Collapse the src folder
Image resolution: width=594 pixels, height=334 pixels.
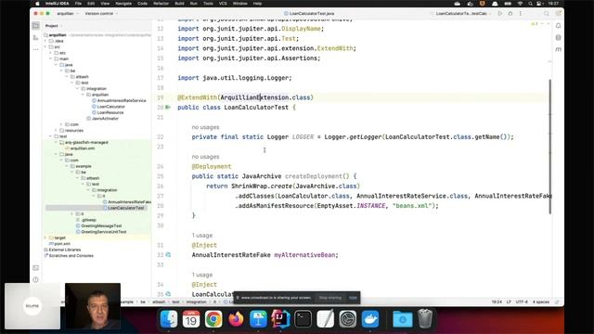coord(45,47)
